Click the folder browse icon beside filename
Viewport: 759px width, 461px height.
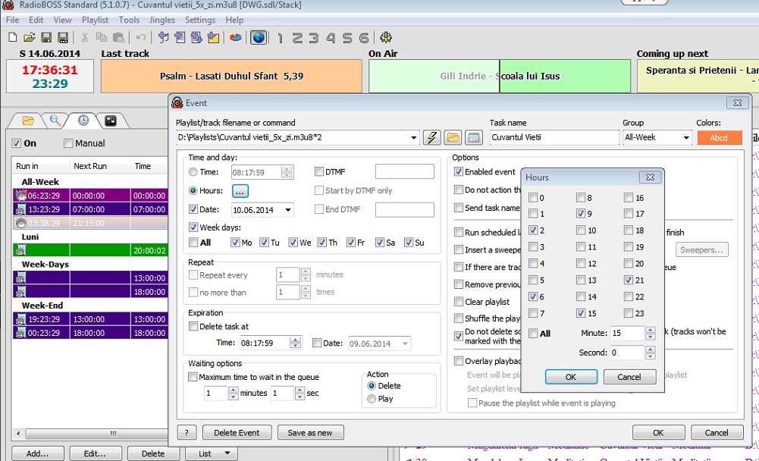click(x=453, y=137)
